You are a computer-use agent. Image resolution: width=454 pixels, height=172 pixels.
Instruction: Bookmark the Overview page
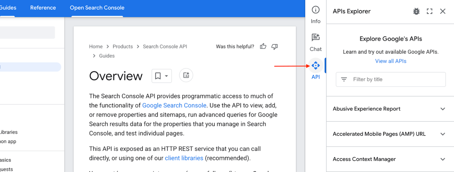click(158, 76)
